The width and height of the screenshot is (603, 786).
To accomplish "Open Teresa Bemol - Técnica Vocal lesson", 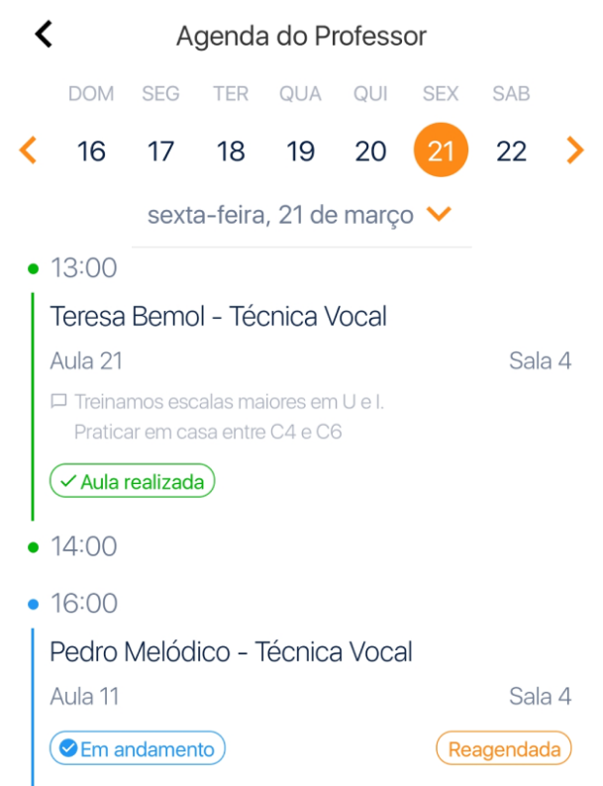I will pyautogui.click(x=218, y=317).
